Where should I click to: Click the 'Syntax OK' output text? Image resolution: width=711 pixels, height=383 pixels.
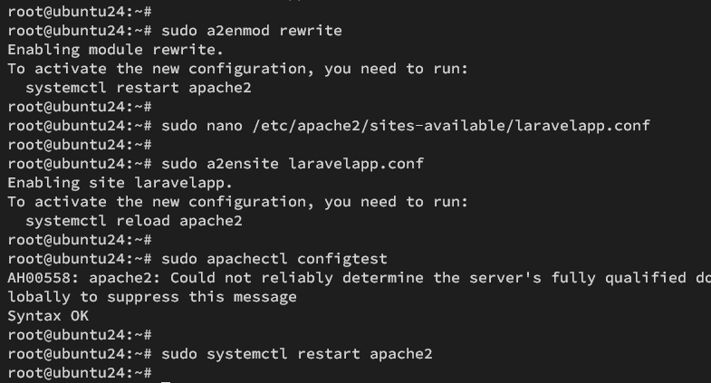pyautogui.click(x=48, y=316)
